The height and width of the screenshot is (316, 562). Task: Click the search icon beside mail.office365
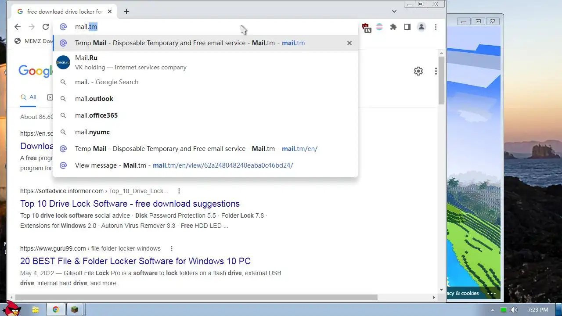[x=63, y=115]
